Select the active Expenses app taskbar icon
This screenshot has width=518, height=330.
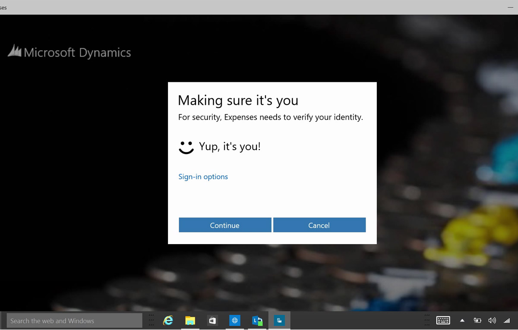(279, 321)
